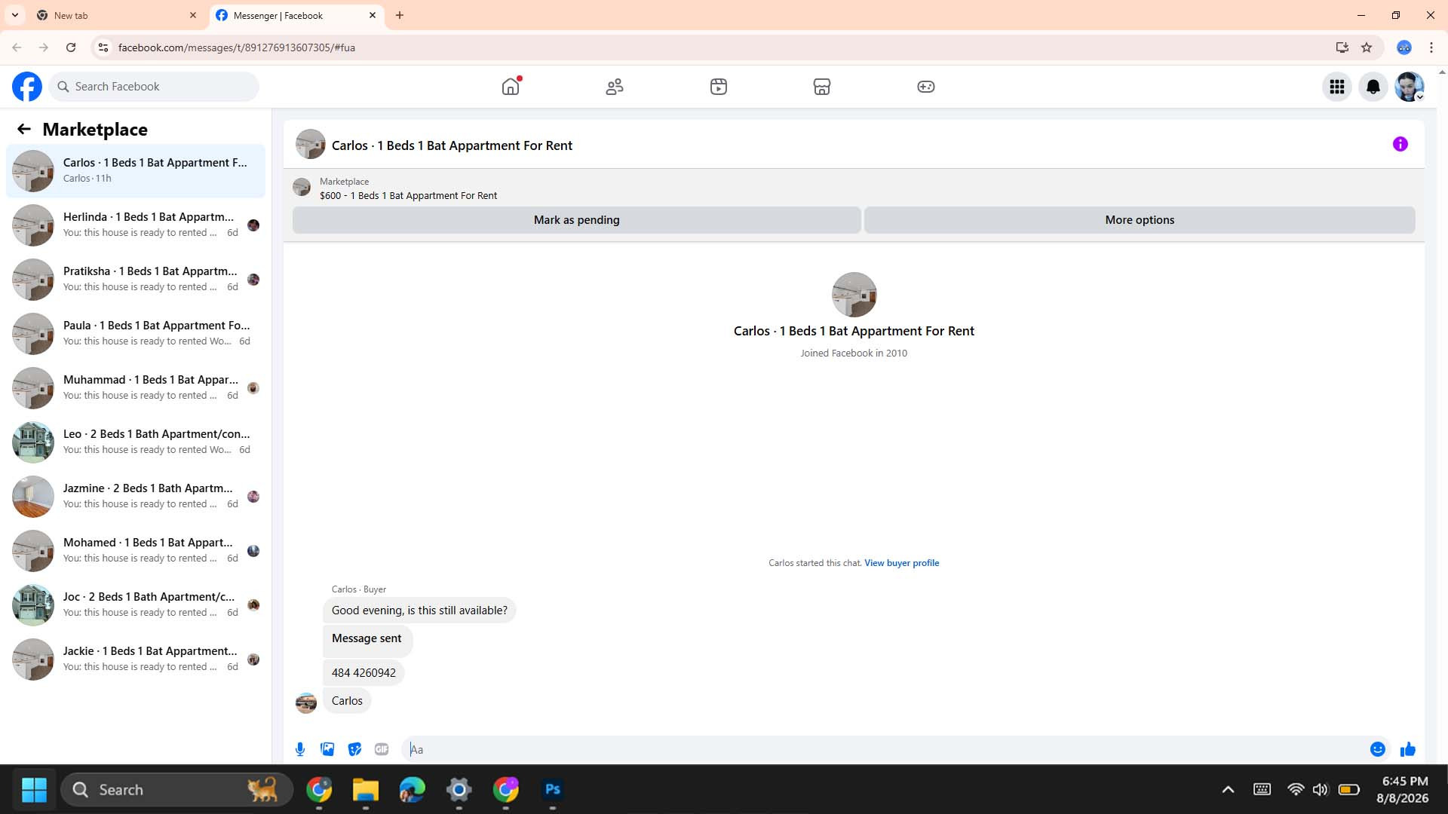Open More options for the listing

pyautogui.click(x=1140, y=220)
